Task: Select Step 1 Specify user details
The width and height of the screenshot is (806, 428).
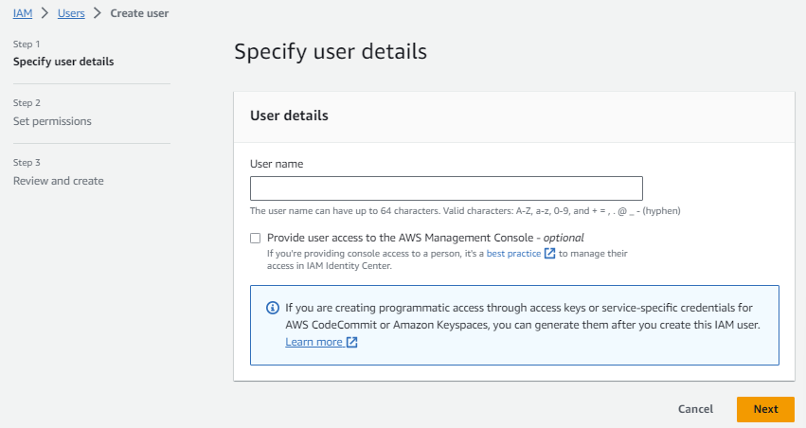Action: click(63, 62)
